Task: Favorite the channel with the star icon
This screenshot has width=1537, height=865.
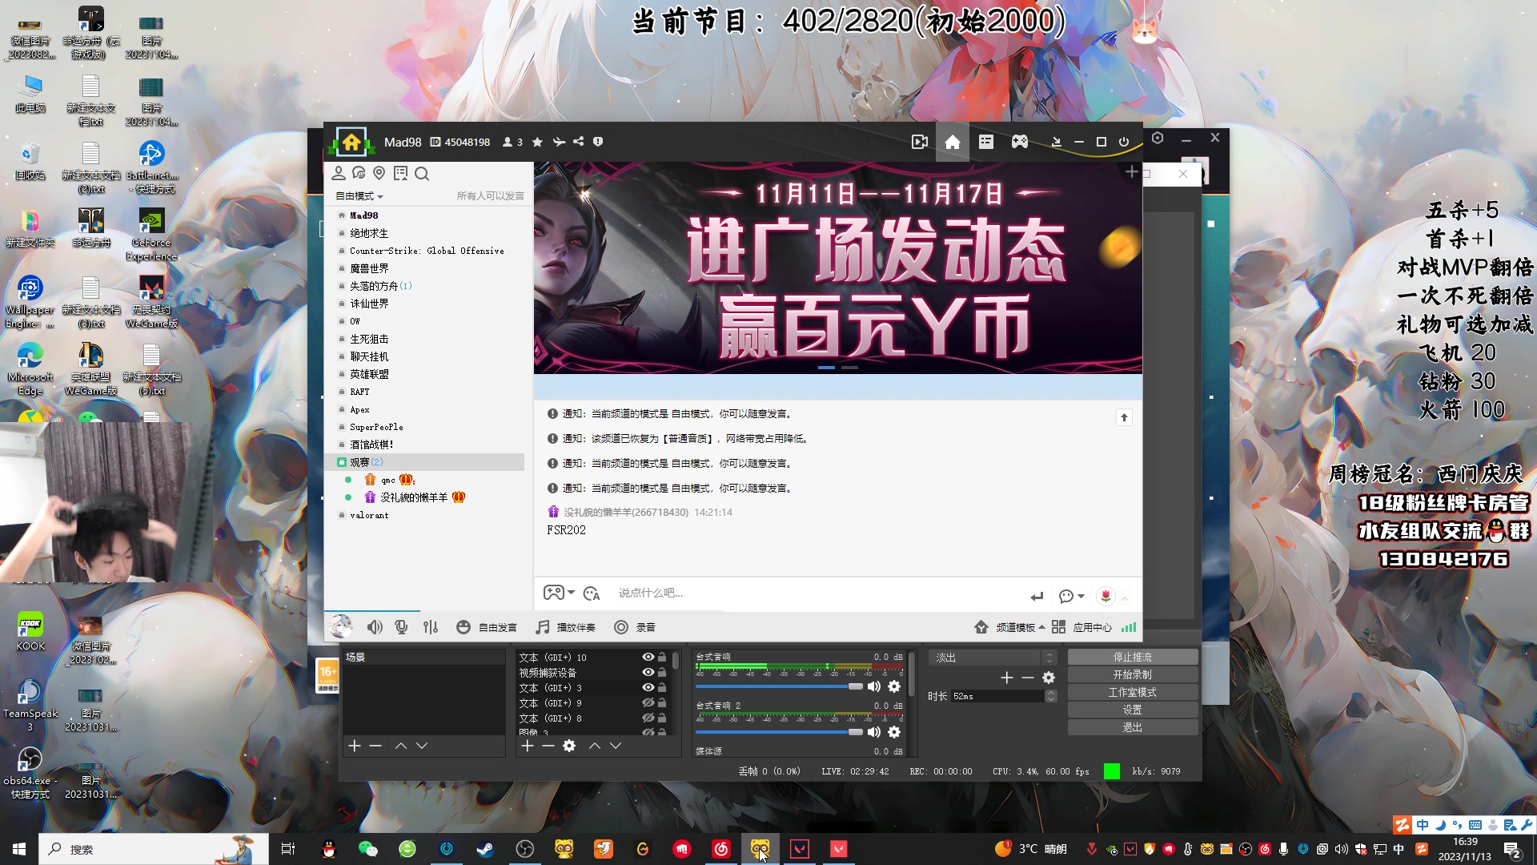Action: (537, 142)
